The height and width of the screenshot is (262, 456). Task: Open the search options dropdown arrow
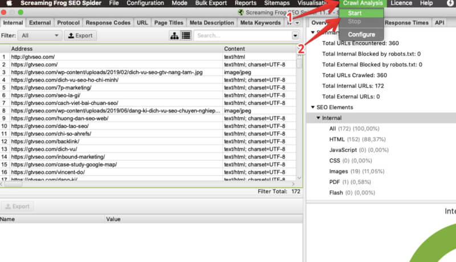[295, 35]
